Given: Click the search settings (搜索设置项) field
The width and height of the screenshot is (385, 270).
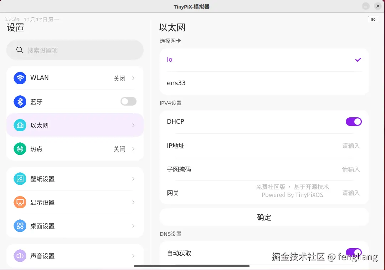Looking at the screenshot, I should 75,50.
